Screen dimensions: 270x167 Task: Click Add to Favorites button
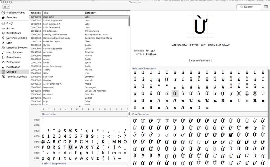click(x=200, y=61)
